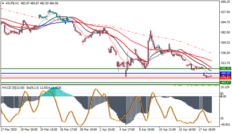
Task: Click the green 500.35 price level label
Action: tap(226, 68)
